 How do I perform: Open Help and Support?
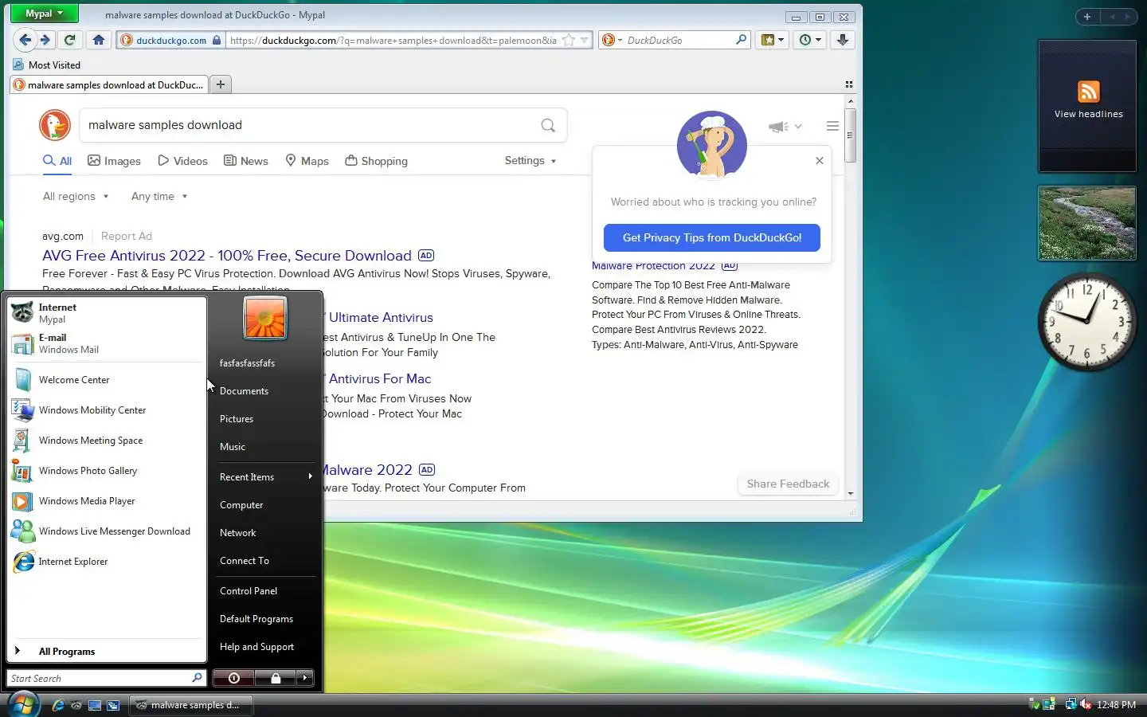256,646
